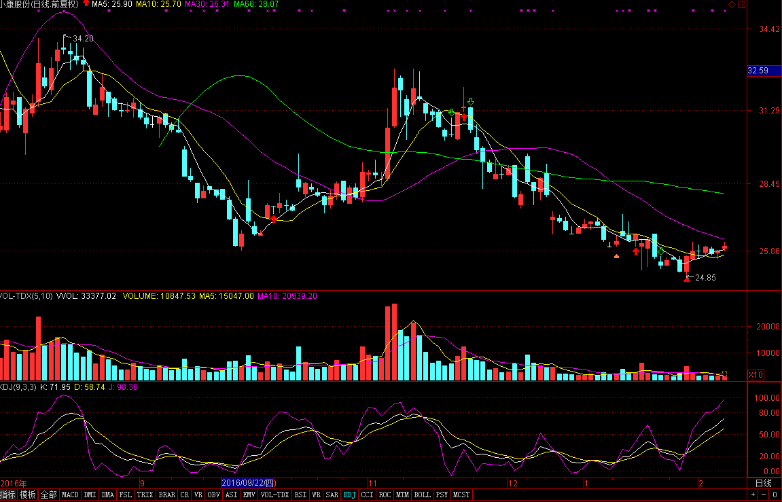
Task: Select the KDJ indicator tab
Action: point(349,495)
